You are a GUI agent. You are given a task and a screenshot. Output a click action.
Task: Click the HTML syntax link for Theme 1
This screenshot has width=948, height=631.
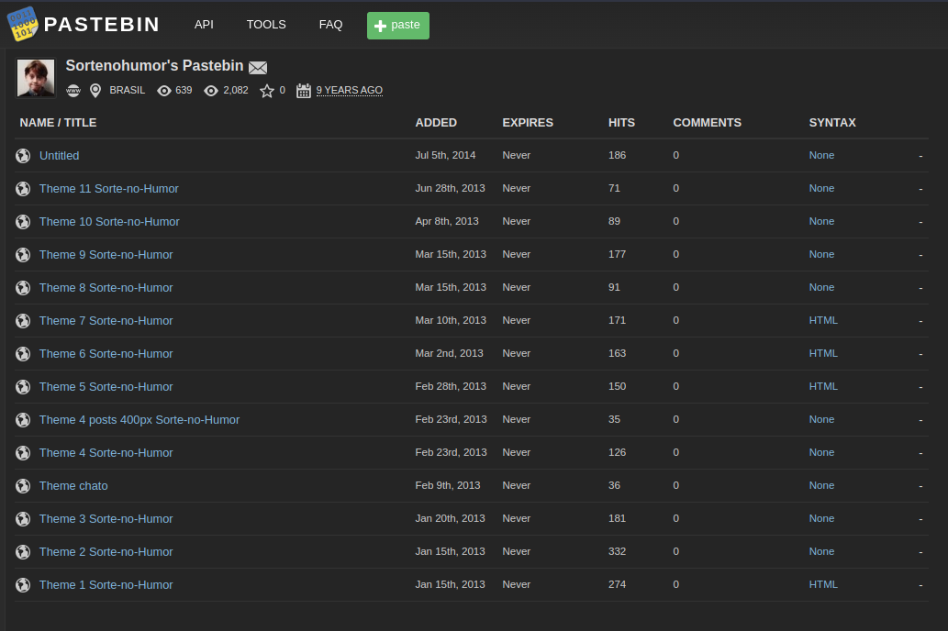[823, 584]
